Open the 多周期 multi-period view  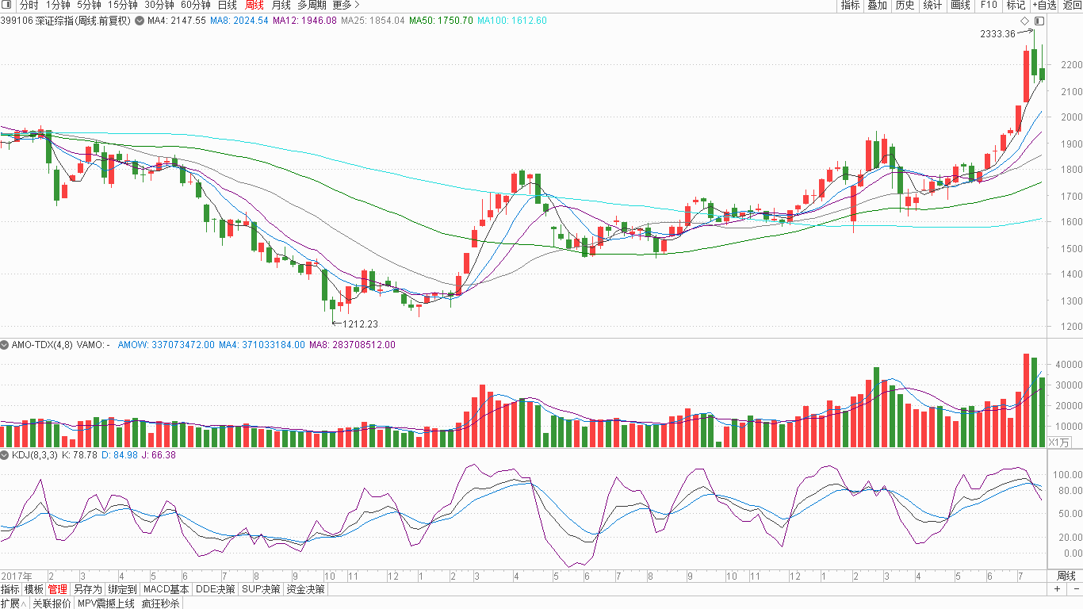pos(312,5)
